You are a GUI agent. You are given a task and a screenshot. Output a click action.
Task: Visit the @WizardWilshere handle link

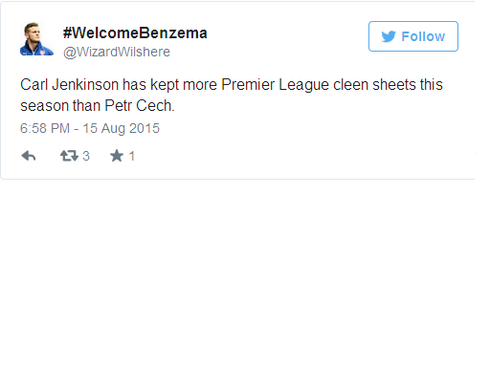coord(117,52)
